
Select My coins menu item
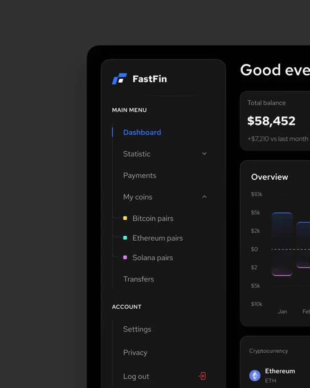(x=138, y=197)
